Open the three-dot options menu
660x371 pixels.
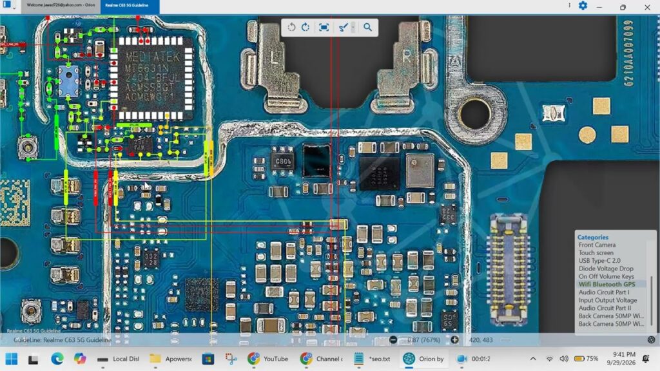[x=570, y=5]
